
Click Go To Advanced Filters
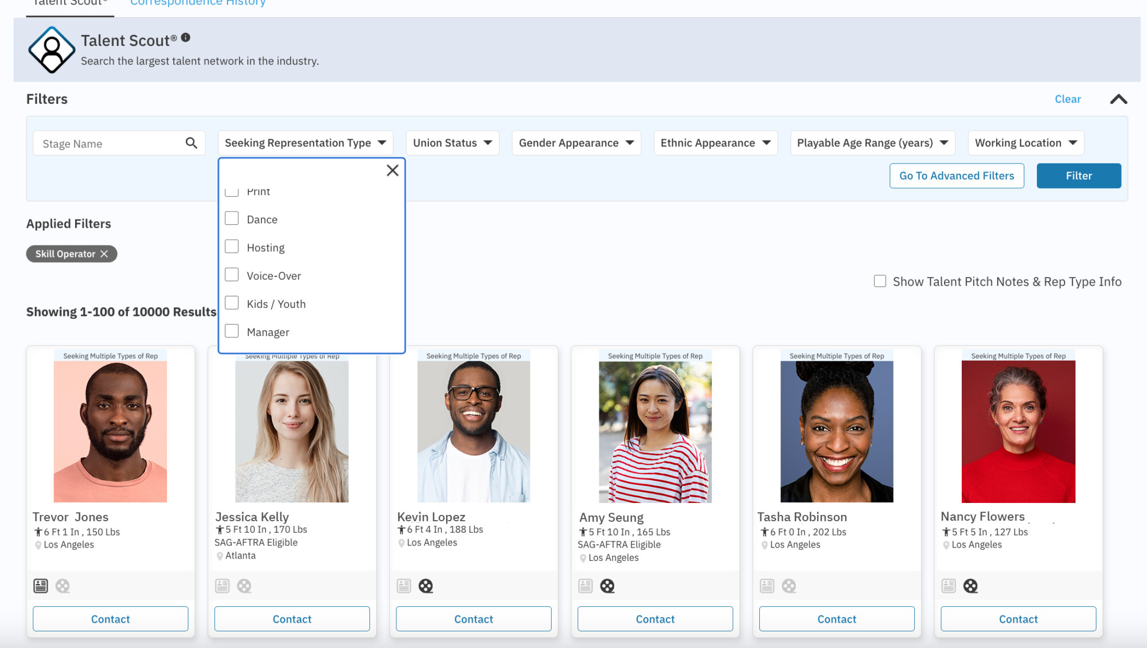tap(957, 175)
